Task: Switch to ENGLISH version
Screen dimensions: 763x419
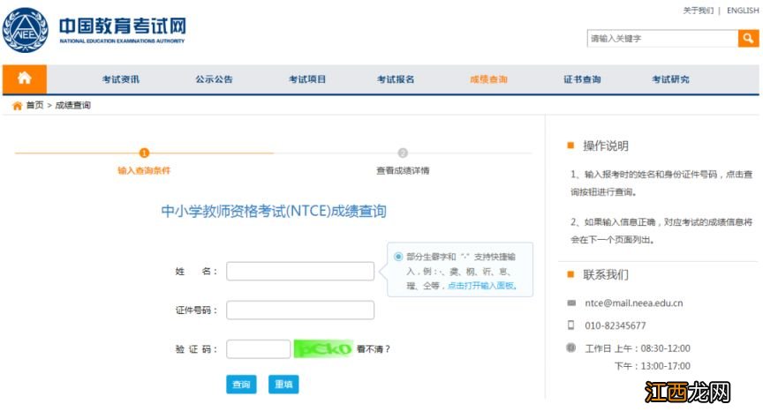Action: pos(743,11)
